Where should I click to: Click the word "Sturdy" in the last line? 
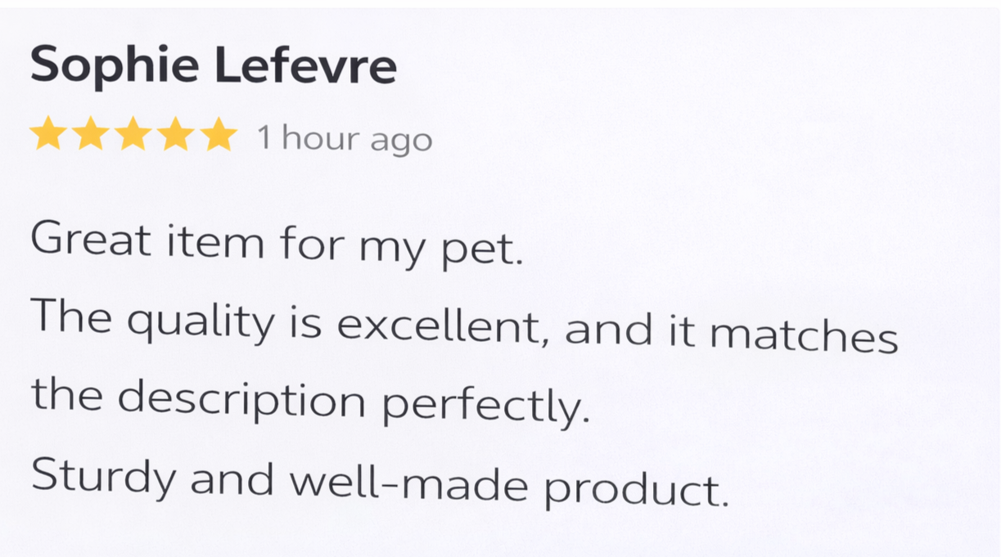click(103, 478)
